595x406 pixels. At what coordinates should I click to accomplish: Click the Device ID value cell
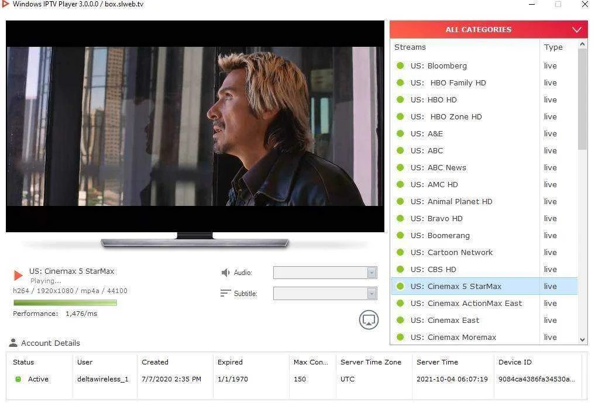[x=536, y=379]
